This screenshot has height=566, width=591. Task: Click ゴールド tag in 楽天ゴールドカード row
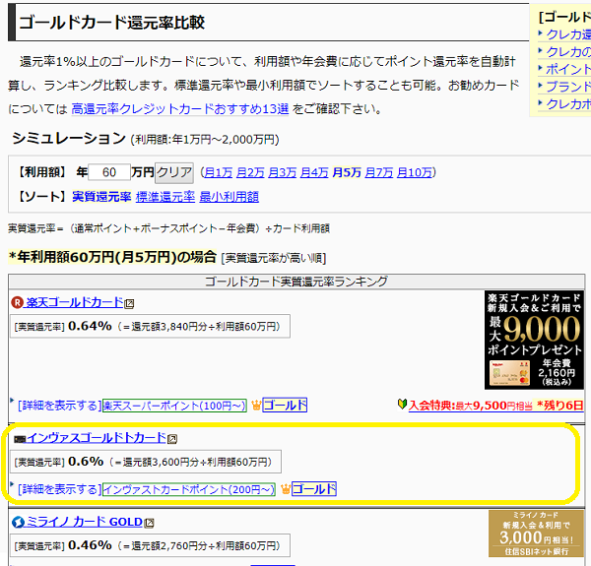(x=285, y=405)
